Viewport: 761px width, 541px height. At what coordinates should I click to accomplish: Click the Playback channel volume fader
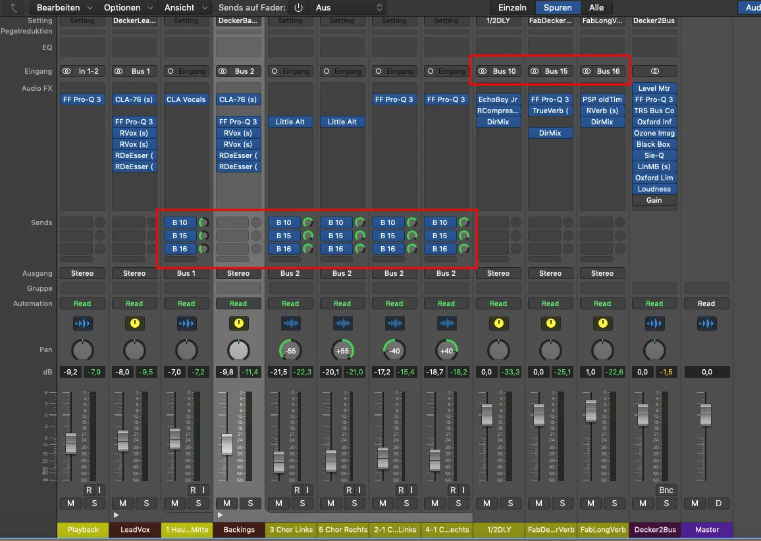tap(71, 444)
